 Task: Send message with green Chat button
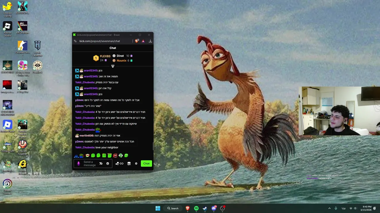(x=146, y=164)
